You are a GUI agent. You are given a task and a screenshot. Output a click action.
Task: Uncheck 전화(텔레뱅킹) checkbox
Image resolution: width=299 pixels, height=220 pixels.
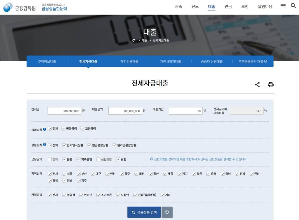tap(135, 195)
